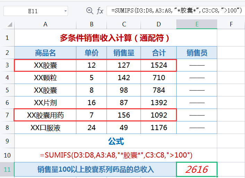245x178 pixels.
Task: Select the total cell 1092
Action: coord(159,115)
